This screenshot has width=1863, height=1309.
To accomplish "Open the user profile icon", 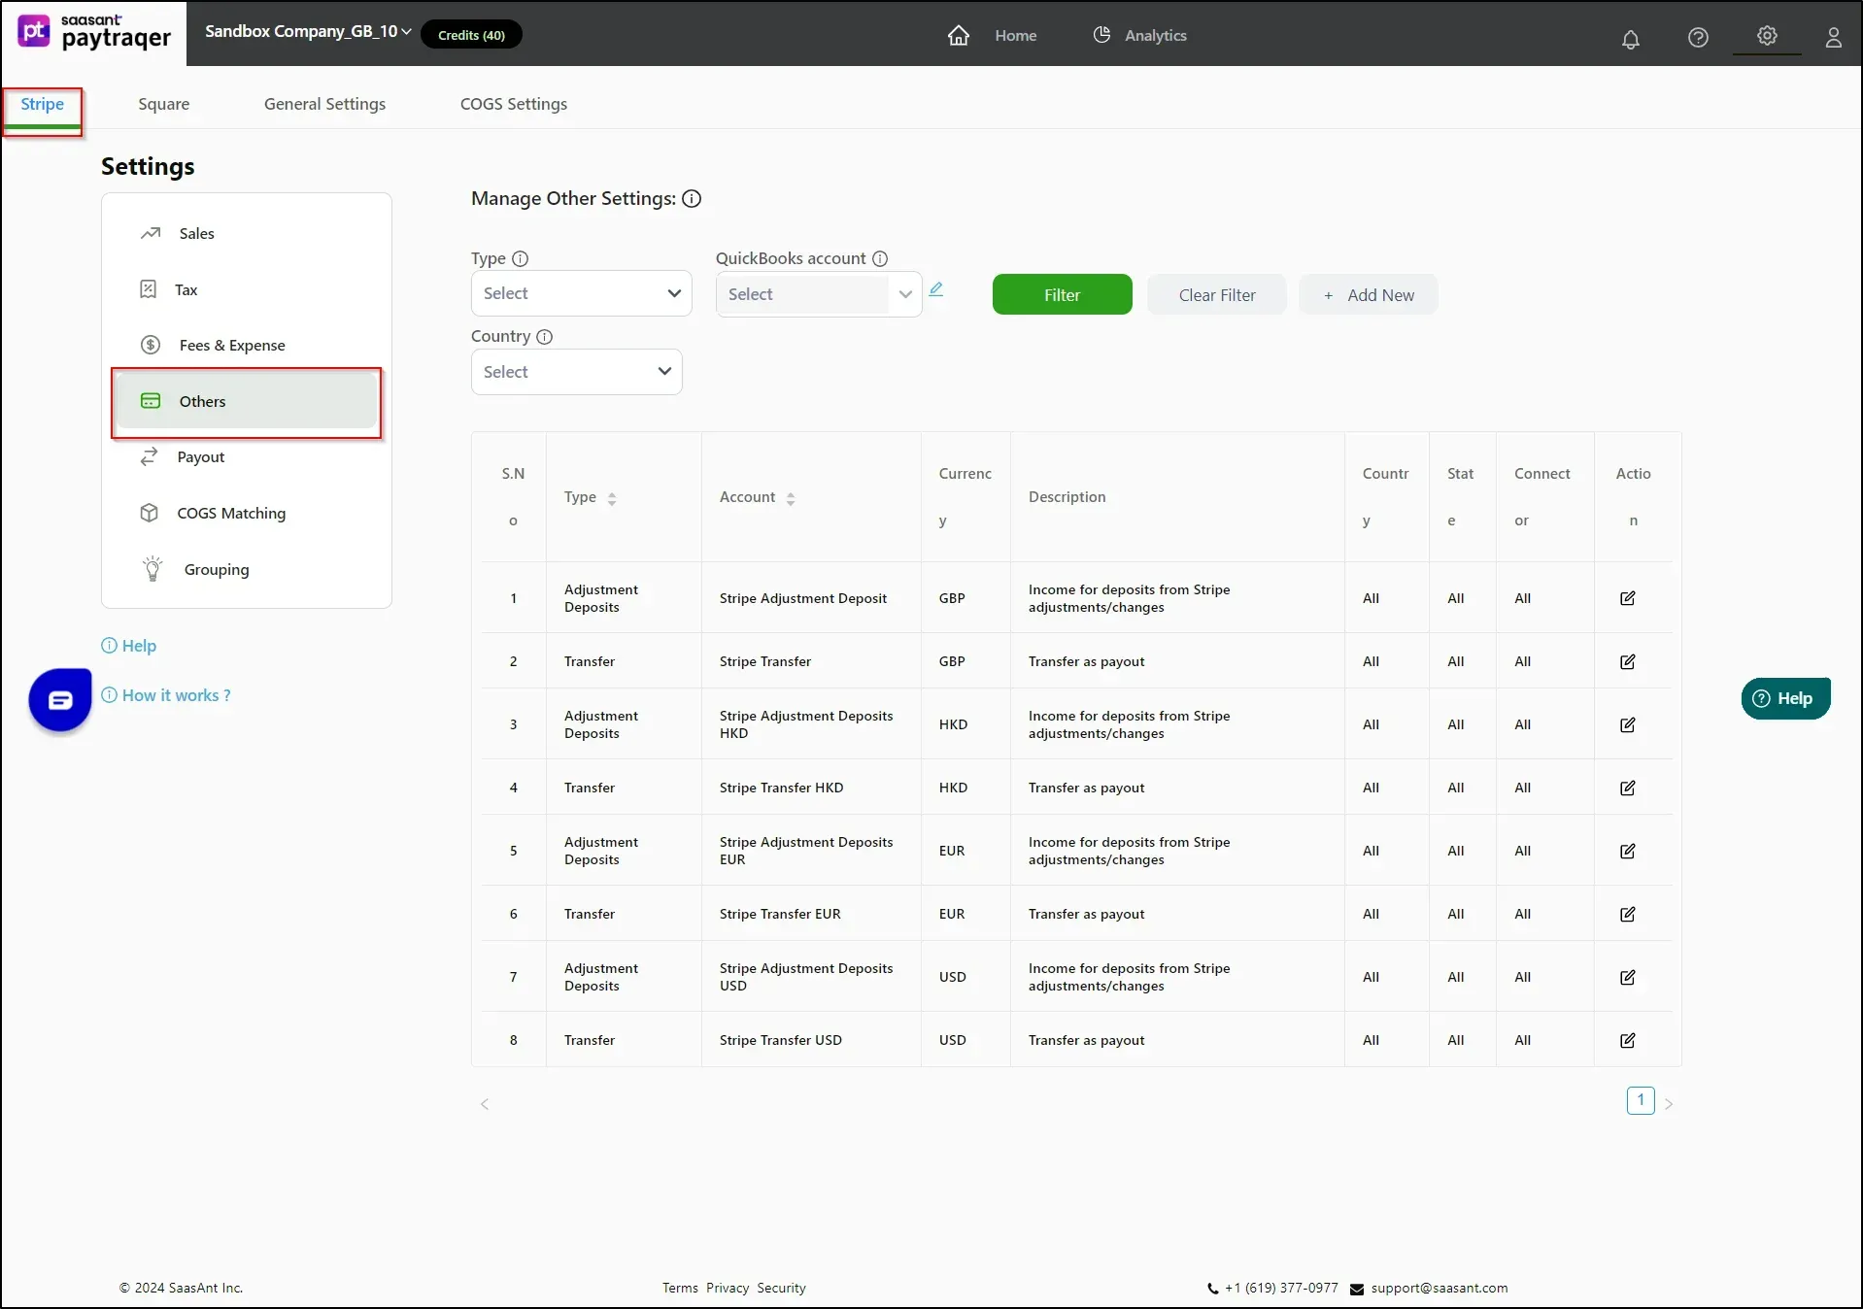I will click(x=1833, y=37).
